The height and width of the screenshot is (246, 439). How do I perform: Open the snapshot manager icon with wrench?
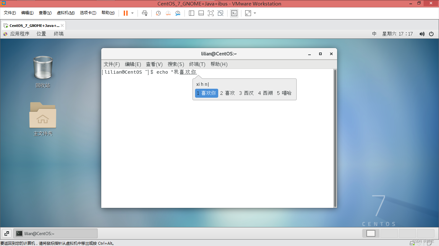[178, 13]
